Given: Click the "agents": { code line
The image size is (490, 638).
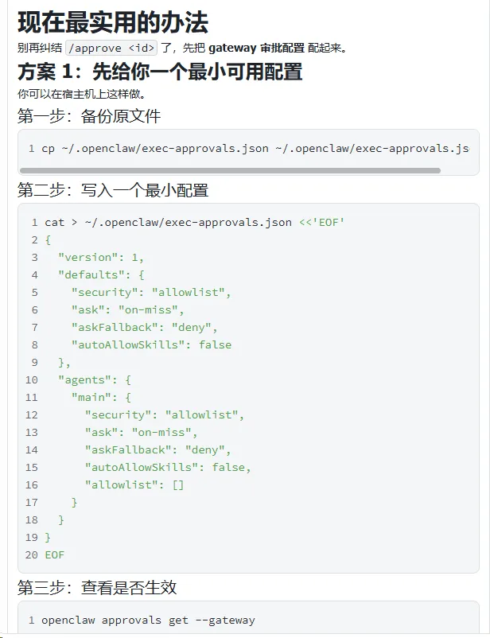Looking at the screenshot, I should pos(94,379).
